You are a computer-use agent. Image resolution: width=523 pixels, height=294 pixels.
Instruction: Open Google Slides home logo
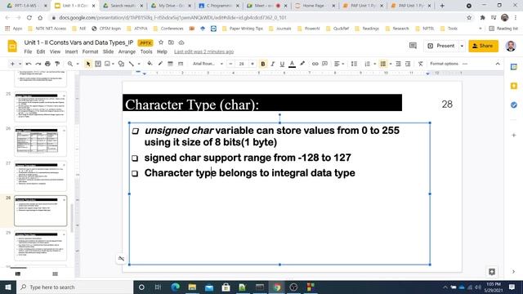tap(12, 46)
